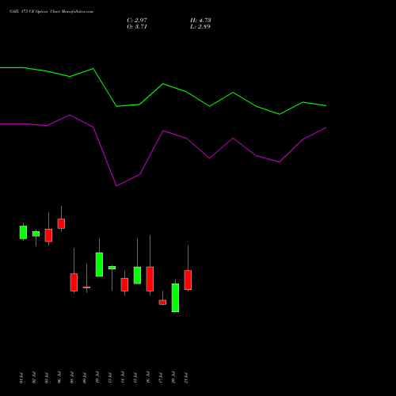Viewport: 396px width, 396px height.
Task: Click the green indicator line
Action: point(163,84)
